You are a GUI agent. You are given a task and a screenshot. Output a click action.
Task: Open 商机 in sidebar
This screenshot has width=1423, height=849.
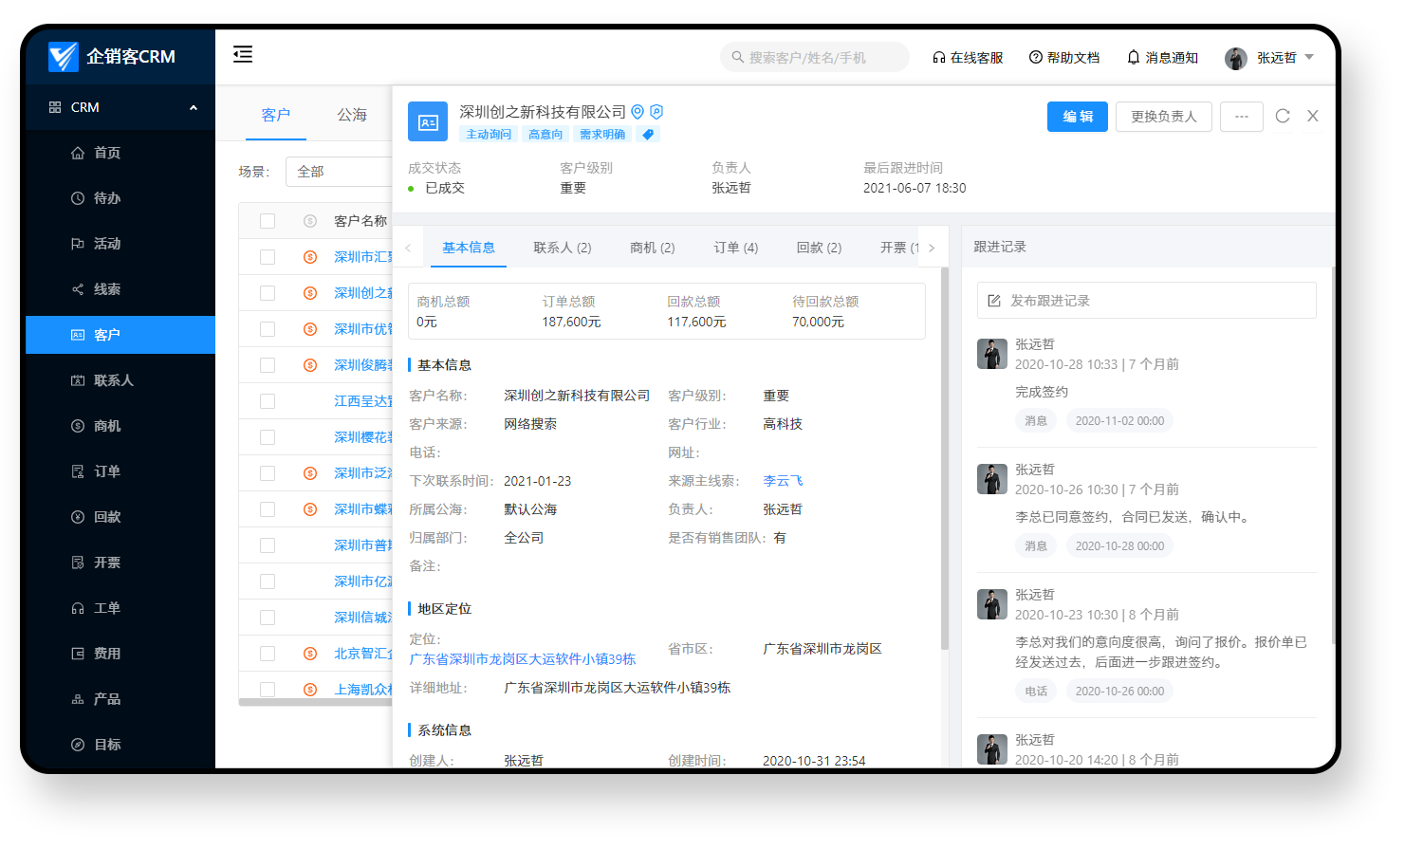(120, 426)
